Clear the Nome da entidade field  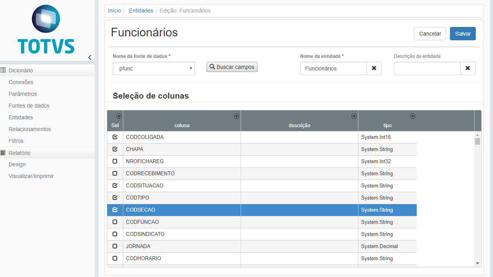[374, 68]
